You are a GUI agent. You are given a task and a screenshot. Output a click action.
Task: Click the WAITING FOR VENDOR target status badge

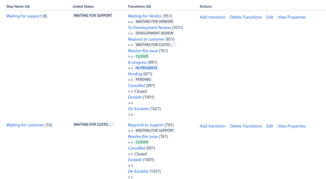(x=154, y=21)
